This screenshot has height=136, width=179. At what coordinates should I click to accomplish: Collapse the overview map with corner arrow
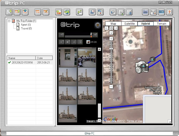click(170, 121)
